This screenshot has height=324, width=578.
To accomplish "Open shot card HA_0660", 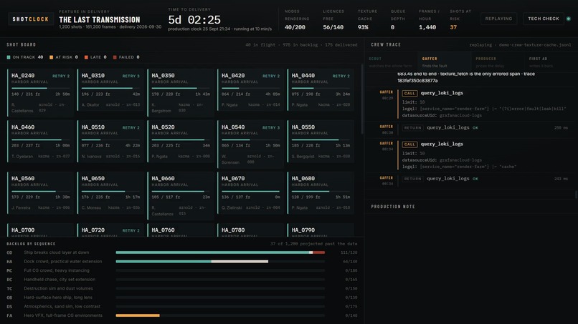I will point(180,196).
